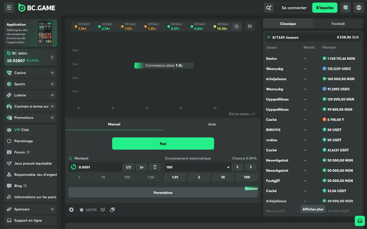This screenshot has width=367, height=229.
Task: Select the Trenball tab
Action: (x=338, y=24)
